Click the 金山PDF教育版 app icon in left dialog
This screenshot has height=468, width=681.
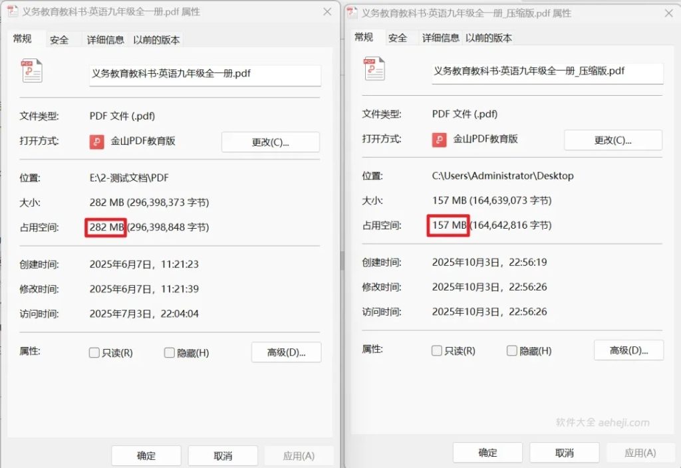(x=96, y=142)
